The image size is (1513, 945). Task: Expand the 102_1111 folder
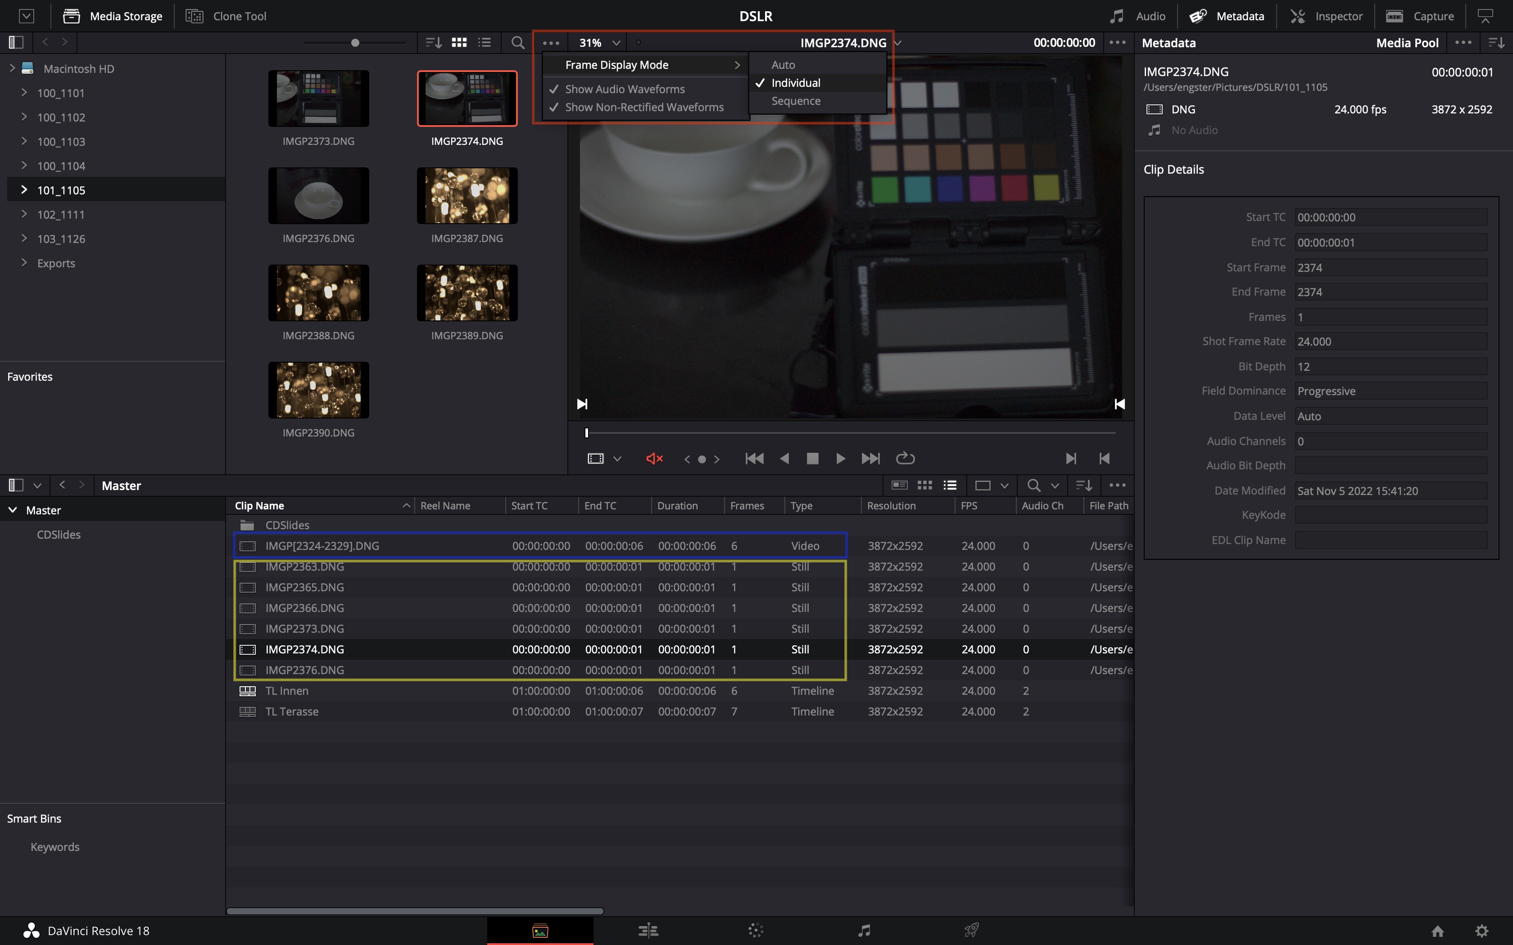point(24,214)
